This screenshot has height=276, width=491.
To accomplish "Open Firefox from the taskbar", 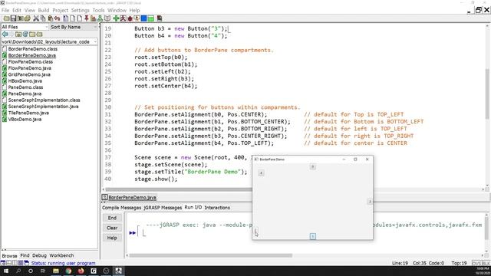I will click(x=81, y=271).
